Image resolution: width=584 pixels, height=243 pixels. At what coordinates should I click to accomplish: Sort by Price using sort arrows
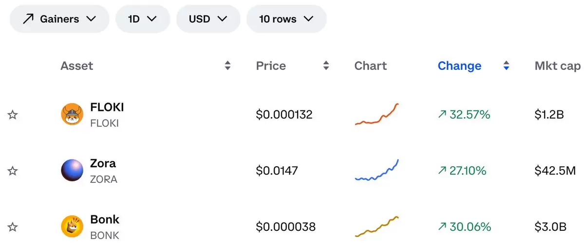coord(326,66)
